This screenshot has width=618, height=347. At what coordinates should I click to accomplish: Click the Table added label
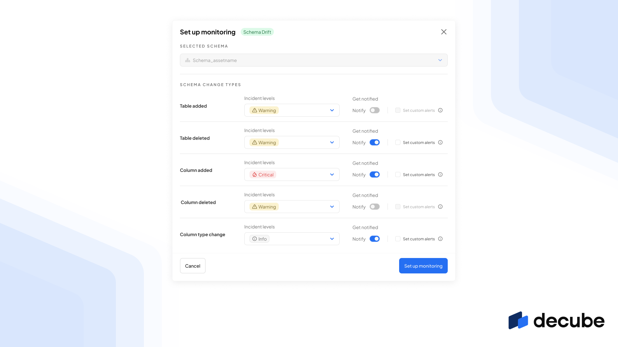pyautogui.click(x=193, y=106)
